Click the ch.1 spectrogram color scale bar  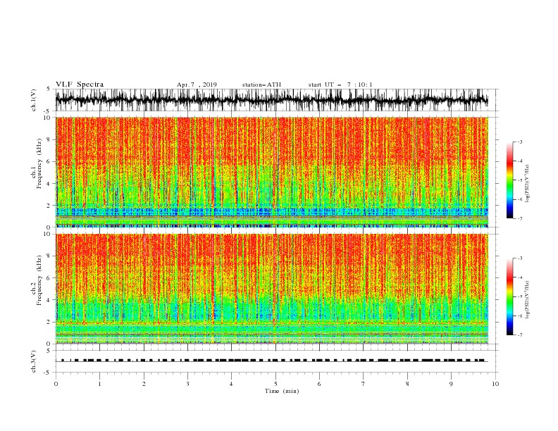pos(510,180)
